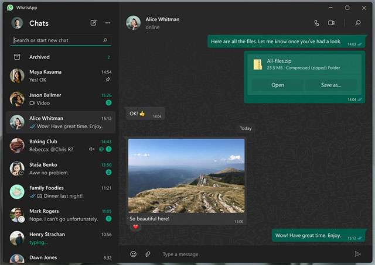Start a voice call with Alice Whitman

tap(317, 23)
